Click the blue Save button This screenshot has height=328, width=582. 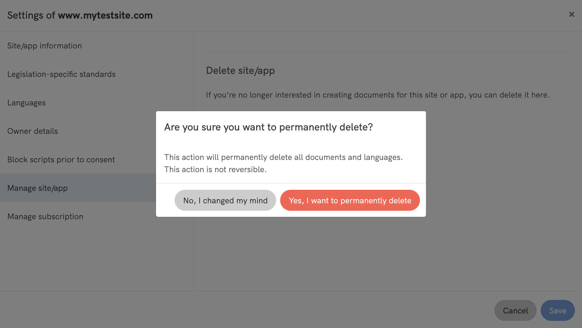click(557, 310)
